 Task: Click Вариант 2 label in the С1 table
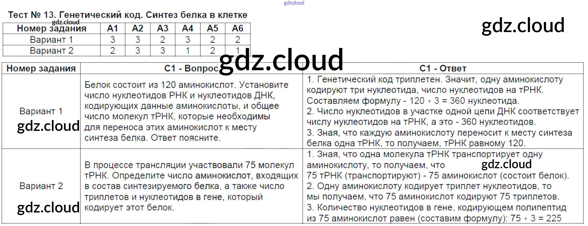[41, 186]
